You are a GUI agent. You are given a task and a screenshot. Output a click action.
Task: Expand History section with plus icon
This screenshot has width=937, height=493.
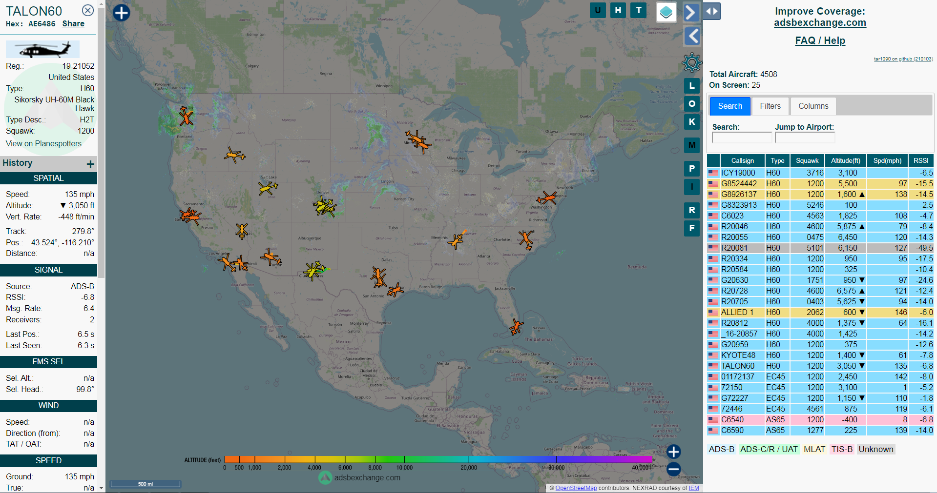click(90, 164)
